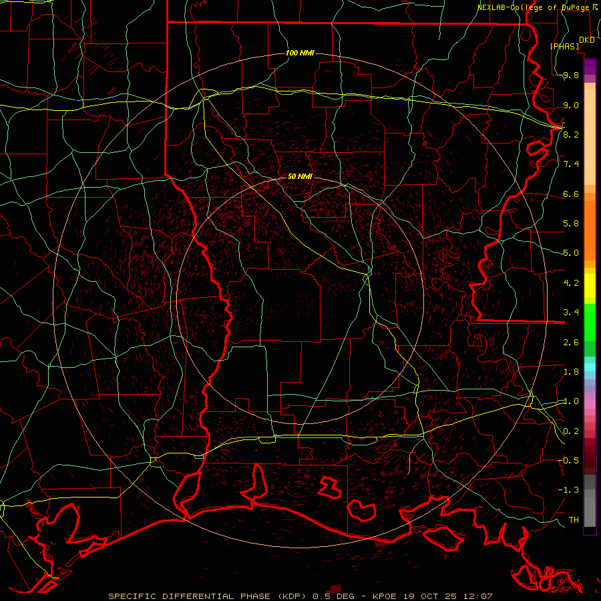Click the SPECIFIC DIFFERENTIAL PHASE (KDP) caption
Screen dimensions: 601x601
point(208,596)
